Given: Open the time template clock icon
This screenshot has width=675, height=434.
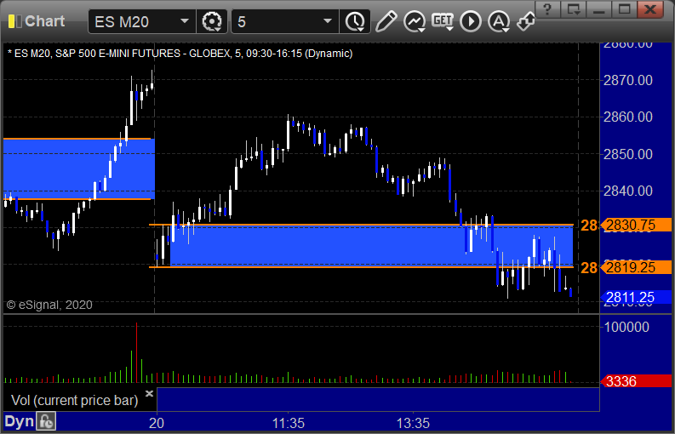Looking at the screenshot, I should [355, 21].
